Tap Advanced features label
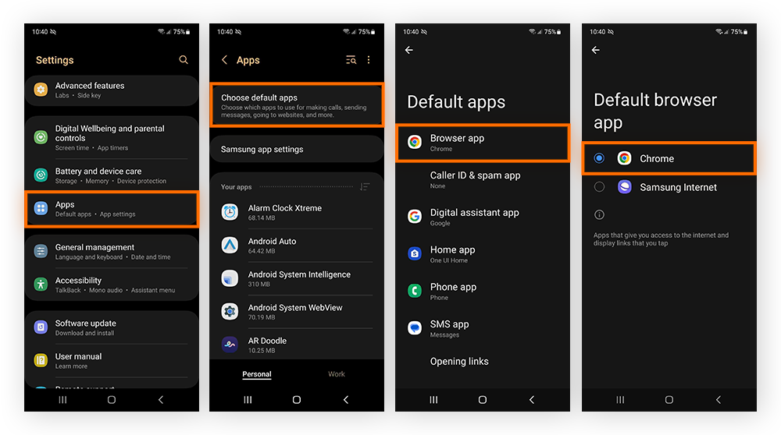 click(x=90, y=86)
